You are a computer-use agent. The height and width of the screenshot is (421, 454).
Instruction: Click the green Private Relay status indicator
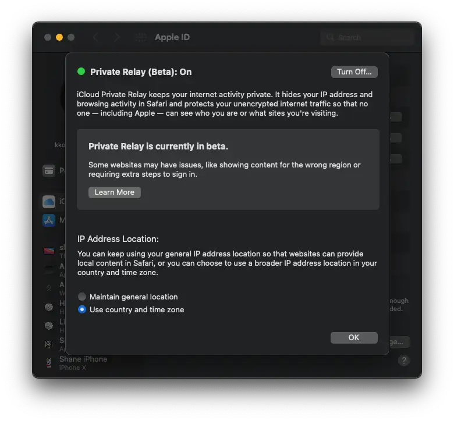pyautogui.click(x=81, y=71)
